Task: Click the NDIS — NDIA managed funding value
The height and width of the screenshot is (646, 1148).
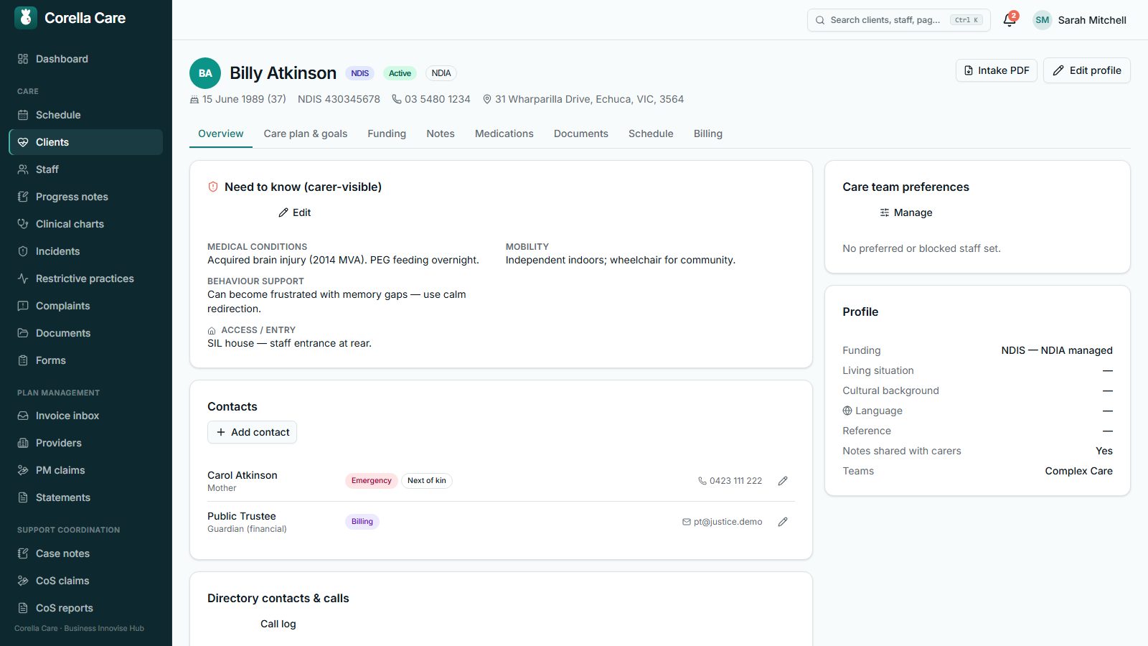Action: [x=1057, y=350]
